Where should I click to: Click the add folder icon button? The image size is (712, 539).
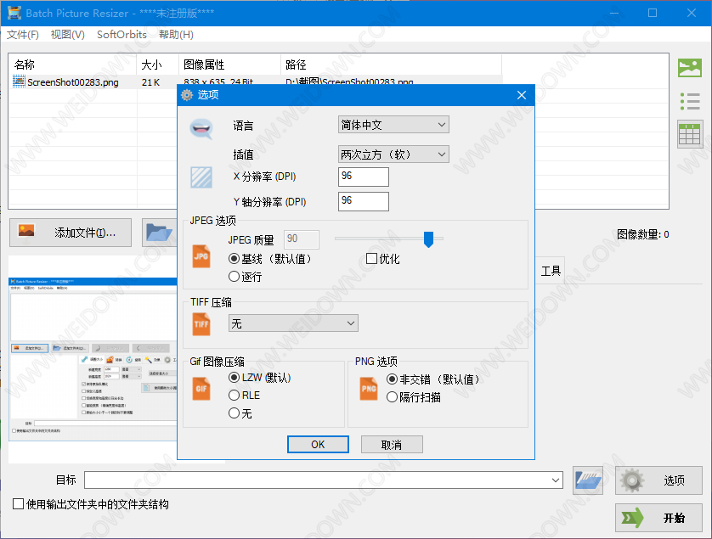pos(160,233)
